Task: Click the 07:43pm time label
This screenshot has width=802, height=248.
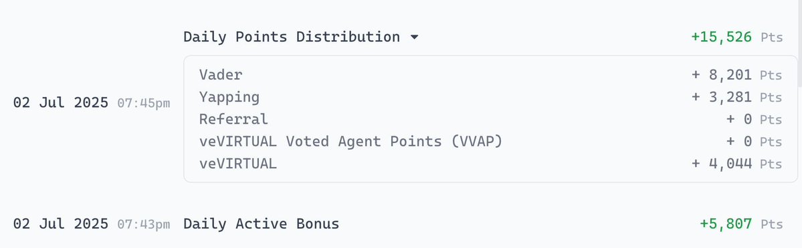Action: click(x=144, y=225)
